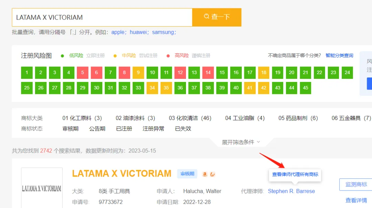This screenshot has height=208, width=372.
Task: Select class 34 yellow risk tile
Action: point(152,88)
